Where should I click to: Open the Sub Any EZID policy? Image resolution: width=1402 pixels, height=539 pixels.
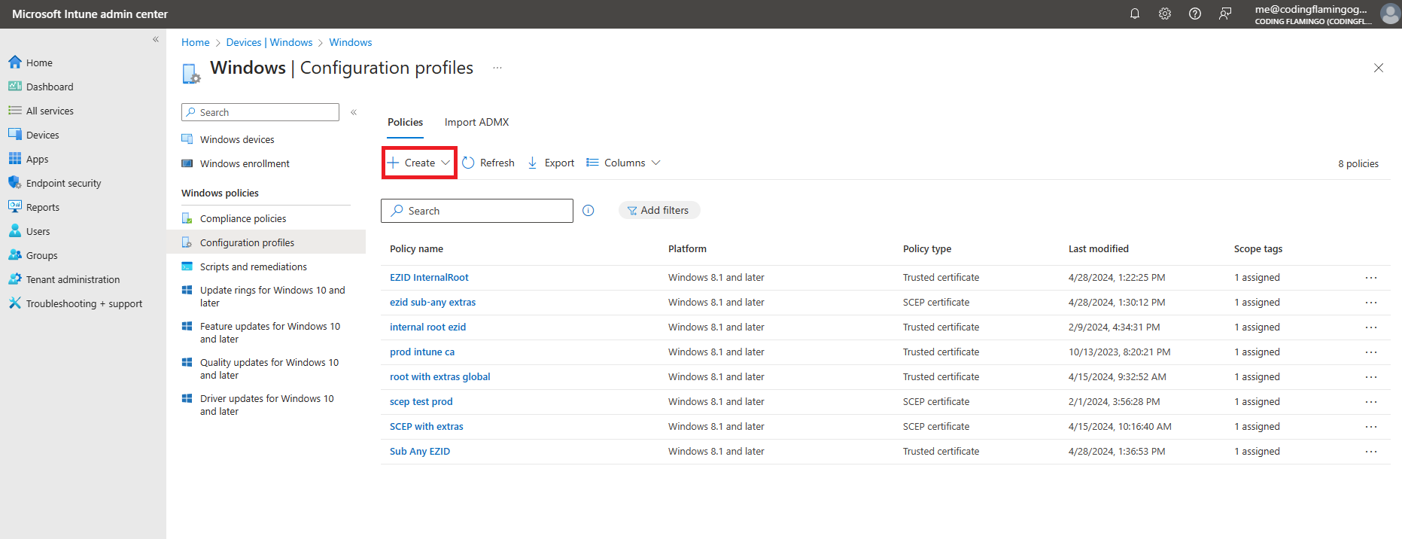pos(420,452)
